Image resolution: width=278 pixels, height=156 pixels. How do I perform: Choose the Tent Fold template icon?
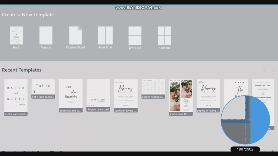click(x=135, y=36)
